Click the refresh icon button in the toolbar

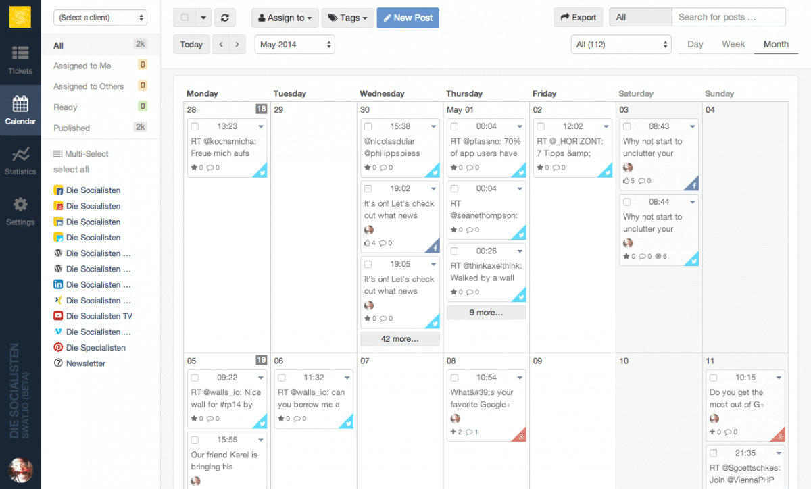224,18
